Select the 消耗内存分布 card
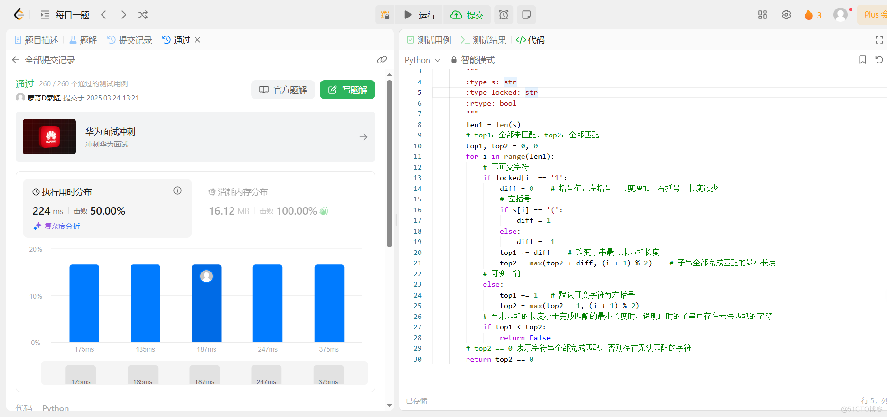887x417 pixels. click(282, 208)
